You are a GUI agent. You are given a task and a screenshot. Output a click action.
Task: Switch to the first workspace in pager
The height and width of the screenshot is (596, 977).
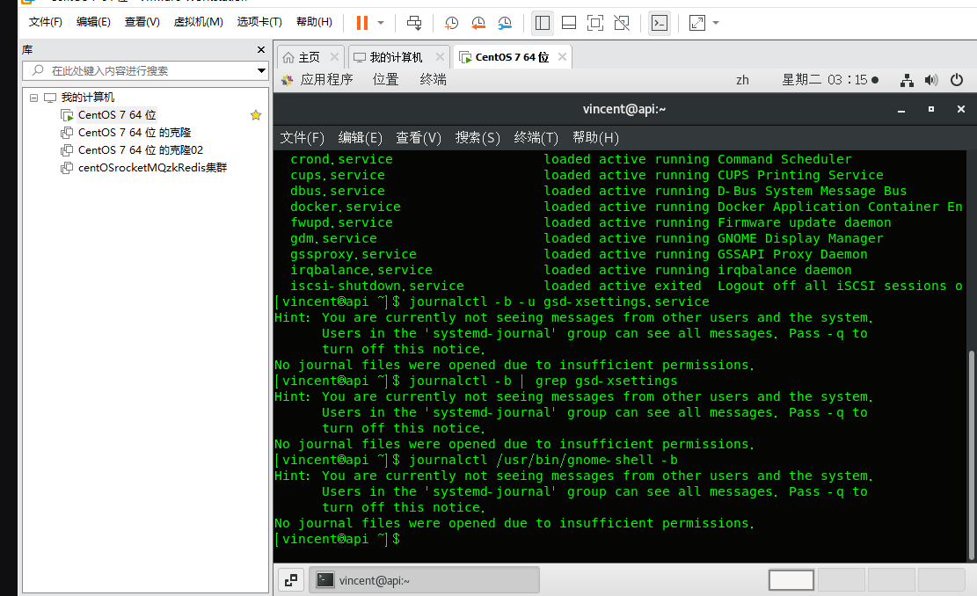(x=791, y=580)
